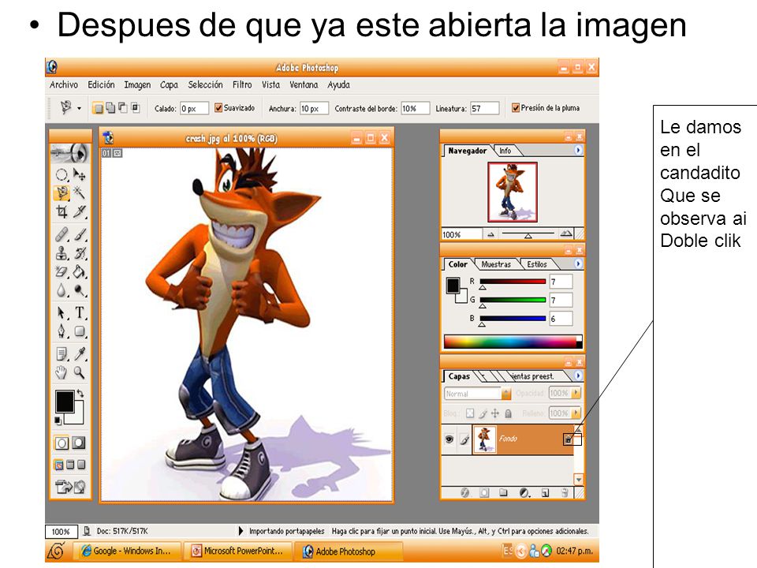Open the Navegador panel options menu

pyautogui.click(x=578, y=150)
